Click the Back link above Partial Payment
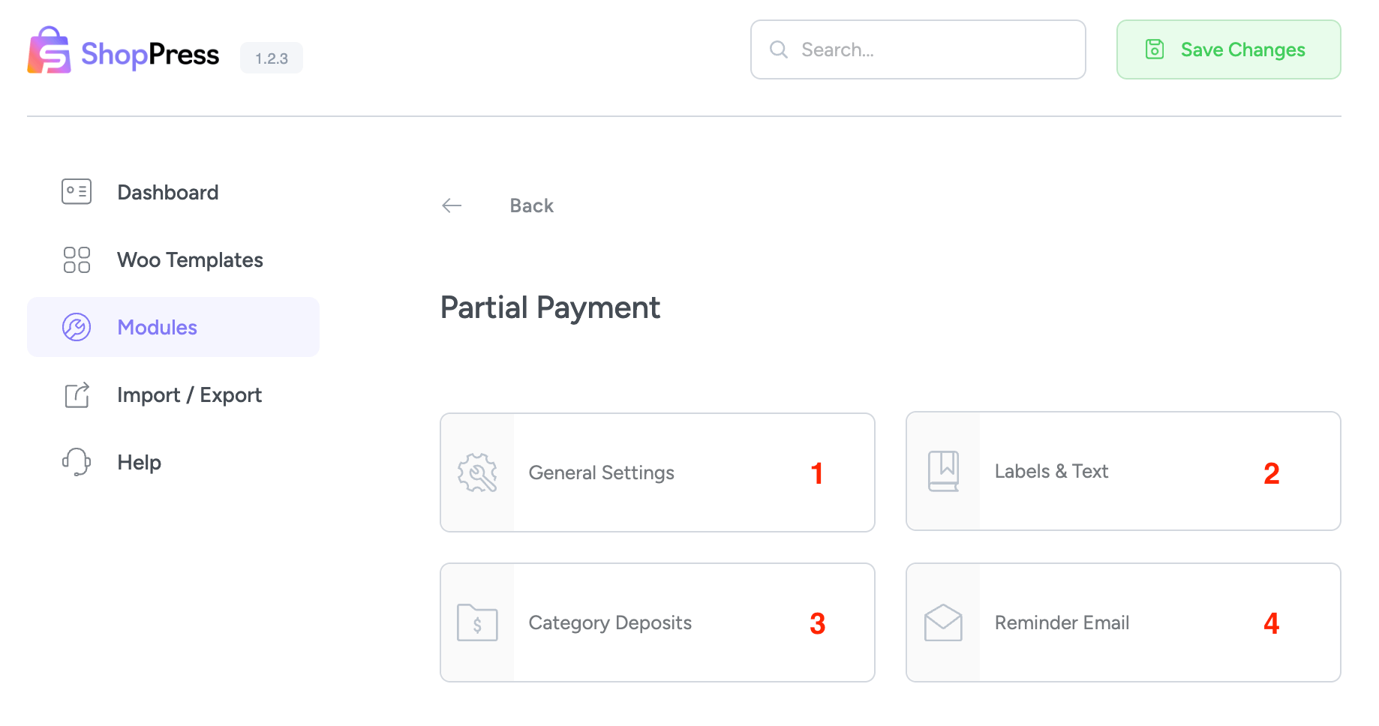The image size is (1379, 726). pyautogui.click(x=531, y=205)
